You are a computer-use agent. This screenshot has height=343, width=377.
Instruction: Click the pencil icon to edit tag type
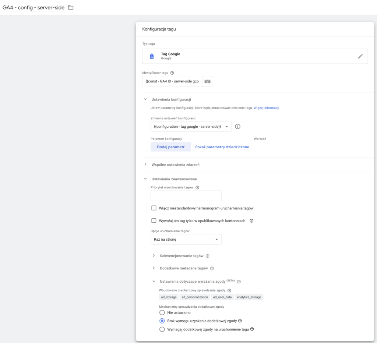360,56
